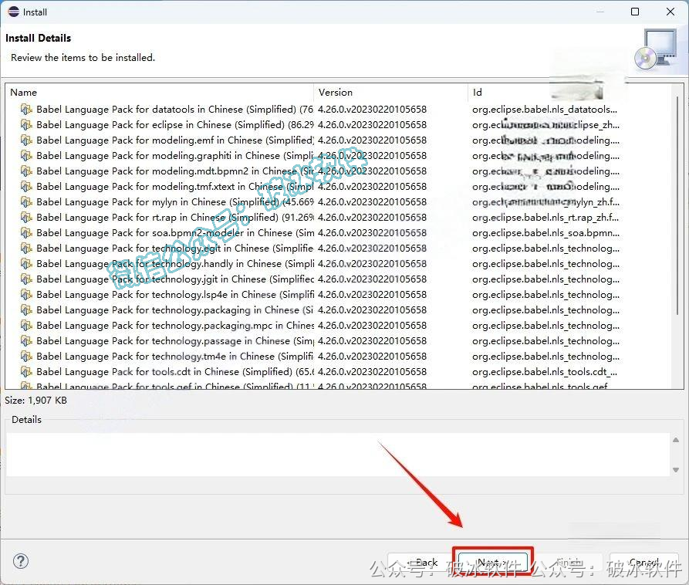Click version cell of tools.cdt row
This screenshot has width=689, height=585.
click(372, 371)
